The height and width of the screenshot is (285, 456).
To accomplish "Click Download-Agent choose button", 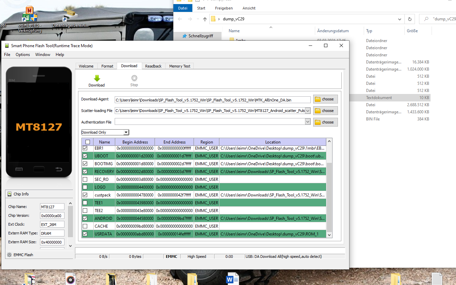I will tap(325, 99).
